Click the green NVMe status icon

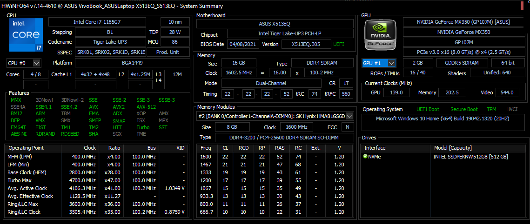point(365,157)
